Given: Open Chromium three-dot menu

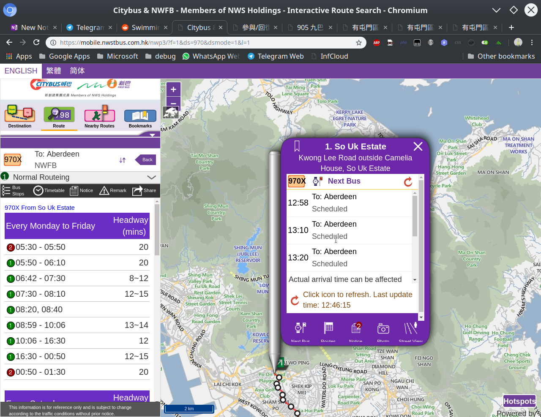Looking at the screenshot, I should coord(532,43).
